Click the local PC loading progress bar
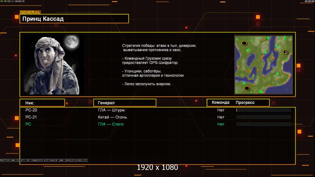This screenshot has width=315, height=177. point(264,124)
